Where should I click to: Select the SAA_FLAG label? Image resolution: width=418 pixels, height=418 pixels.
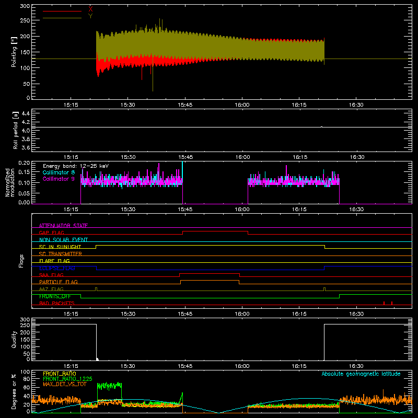click(51, 275)
